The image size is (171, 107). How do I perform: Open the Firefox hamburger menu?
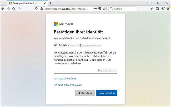click(168, 9)
